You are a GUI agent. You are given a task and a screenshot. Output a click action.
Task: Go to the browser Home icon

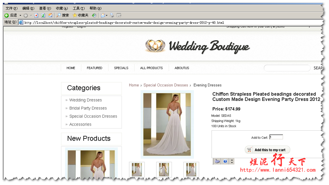(x=50, y=15)
